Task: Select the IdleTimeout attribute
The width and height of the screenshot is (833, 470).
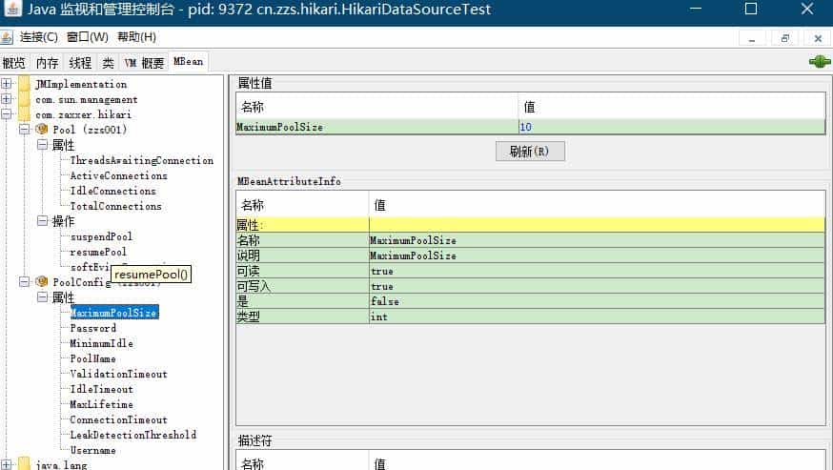Action: (101, 389)
